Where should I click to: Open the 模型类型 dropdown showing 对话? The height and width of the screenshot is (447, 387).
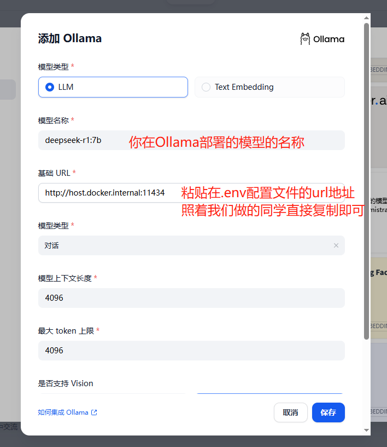point(186,245)
